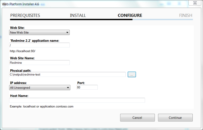Click the http://localhost:80/ URL text

click(x=25, y=51)
